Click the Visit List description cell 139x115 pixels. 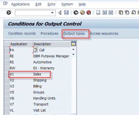(52, 110)
